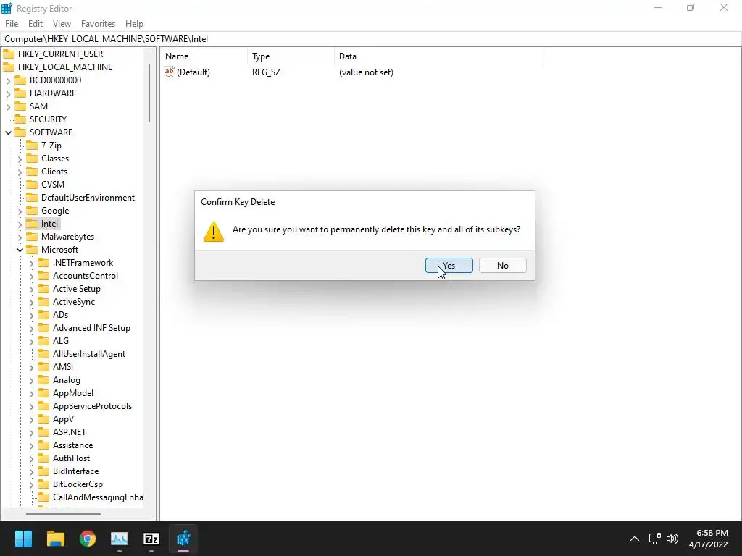Click the DefaultUserEnvironment folder icon
Image resolution: width=742 pixels, height=556 pixels.
click(x=32, y=197)
